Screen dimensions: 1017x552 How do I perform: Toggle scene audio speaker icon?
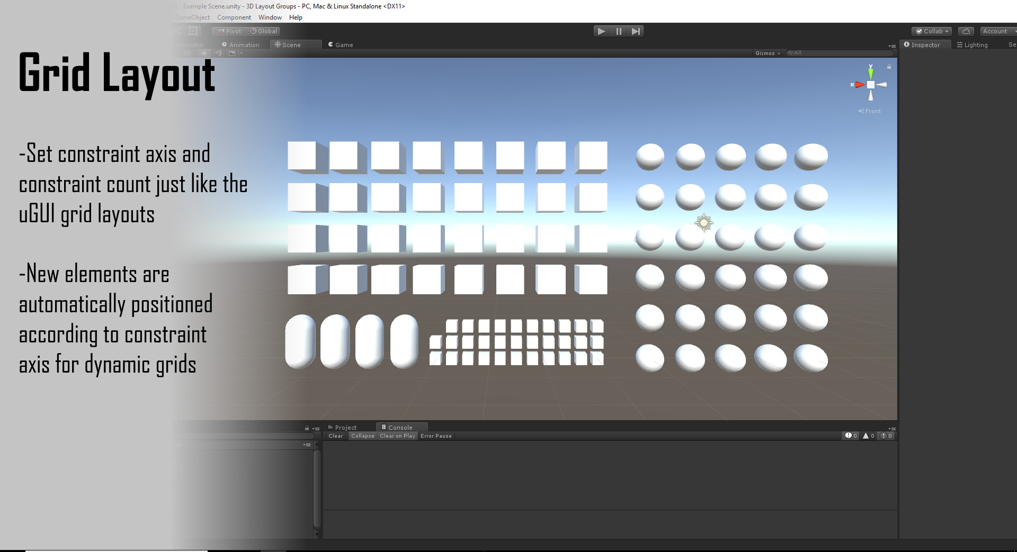[x=218, y=53]
